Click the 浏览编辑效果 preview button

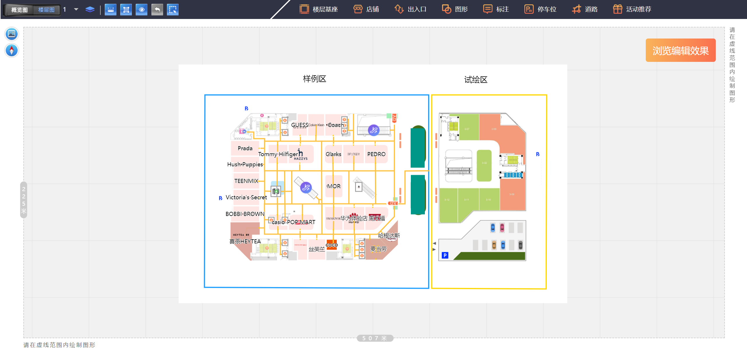[680, 50]
